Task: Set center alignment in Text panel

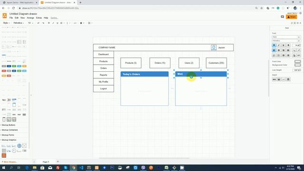Action: (x=279, y=50)
